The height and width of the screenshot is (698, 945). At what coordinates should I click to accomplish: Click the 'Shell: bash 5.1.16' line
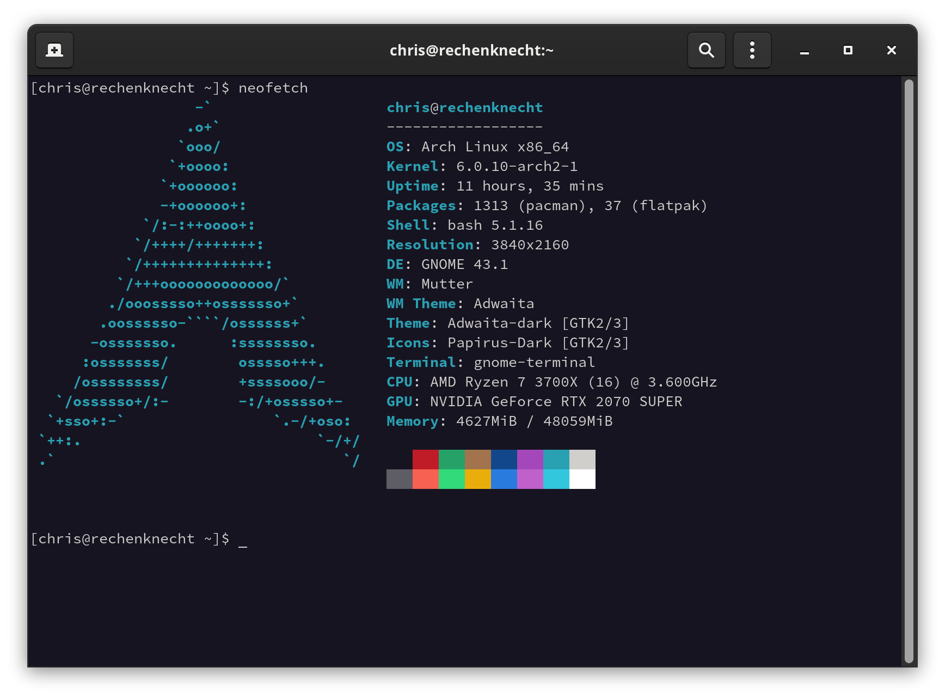[465, 225]
